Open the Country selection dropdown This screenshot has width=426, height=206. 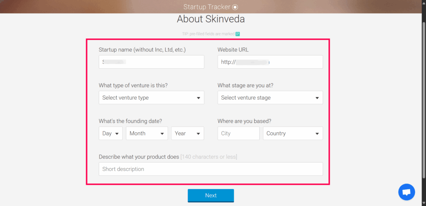pos(293,134)
